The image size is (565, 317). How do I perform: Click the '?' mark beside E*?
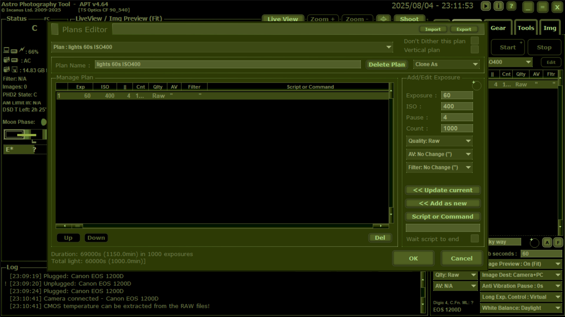pos(34,149)
